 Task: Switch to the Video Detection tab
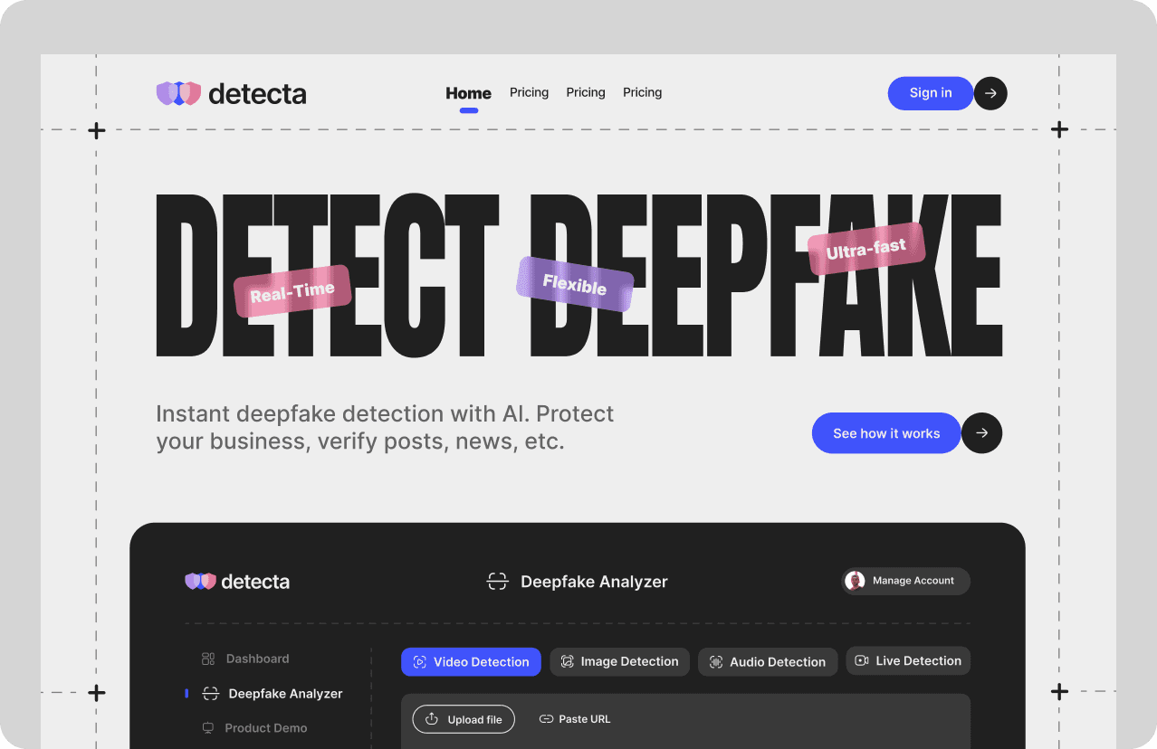(471, 662)
